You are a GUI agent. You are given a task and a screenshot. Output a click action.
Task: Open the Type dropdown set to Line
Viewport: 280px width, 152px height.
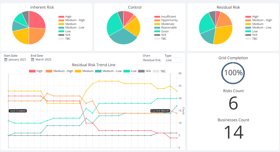[x=173, y=60]
